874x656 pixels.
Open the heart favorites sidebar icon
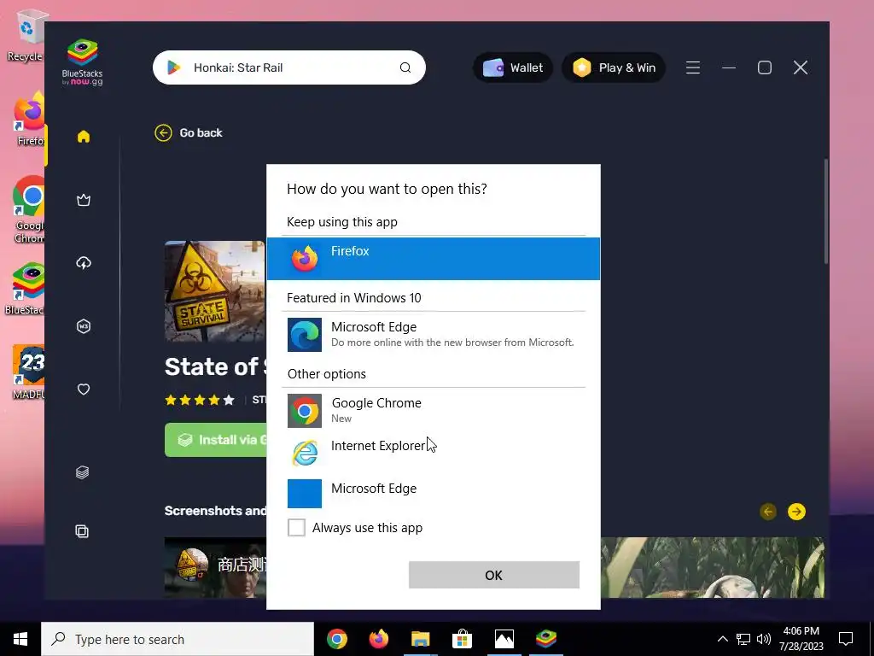pos(84,389)
